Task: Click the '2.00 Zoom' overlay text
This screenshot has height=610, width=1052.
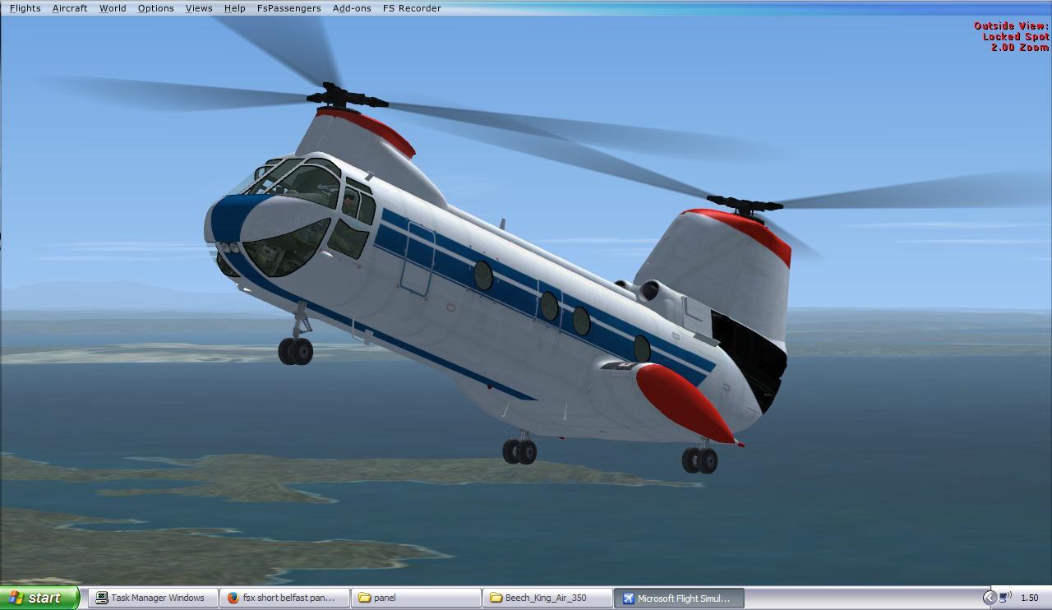Action: coord(1020,48)
